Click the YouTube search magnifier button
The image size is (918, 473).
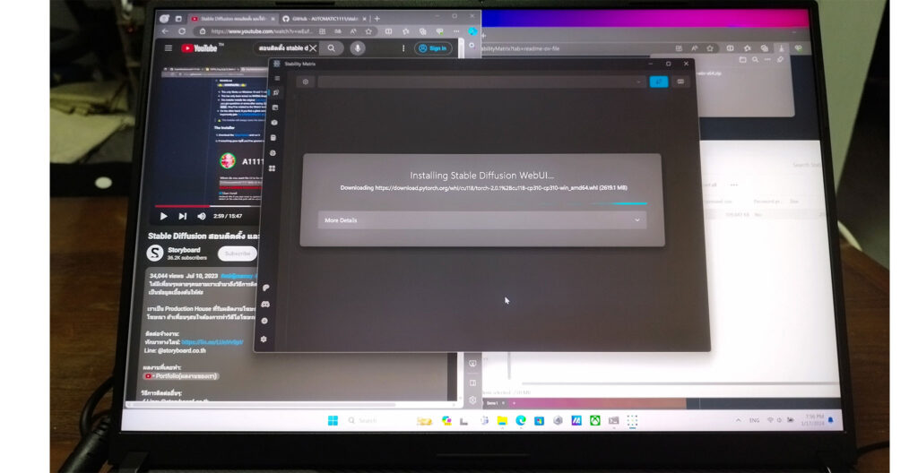pyautogui.click(x=332, y=48)
